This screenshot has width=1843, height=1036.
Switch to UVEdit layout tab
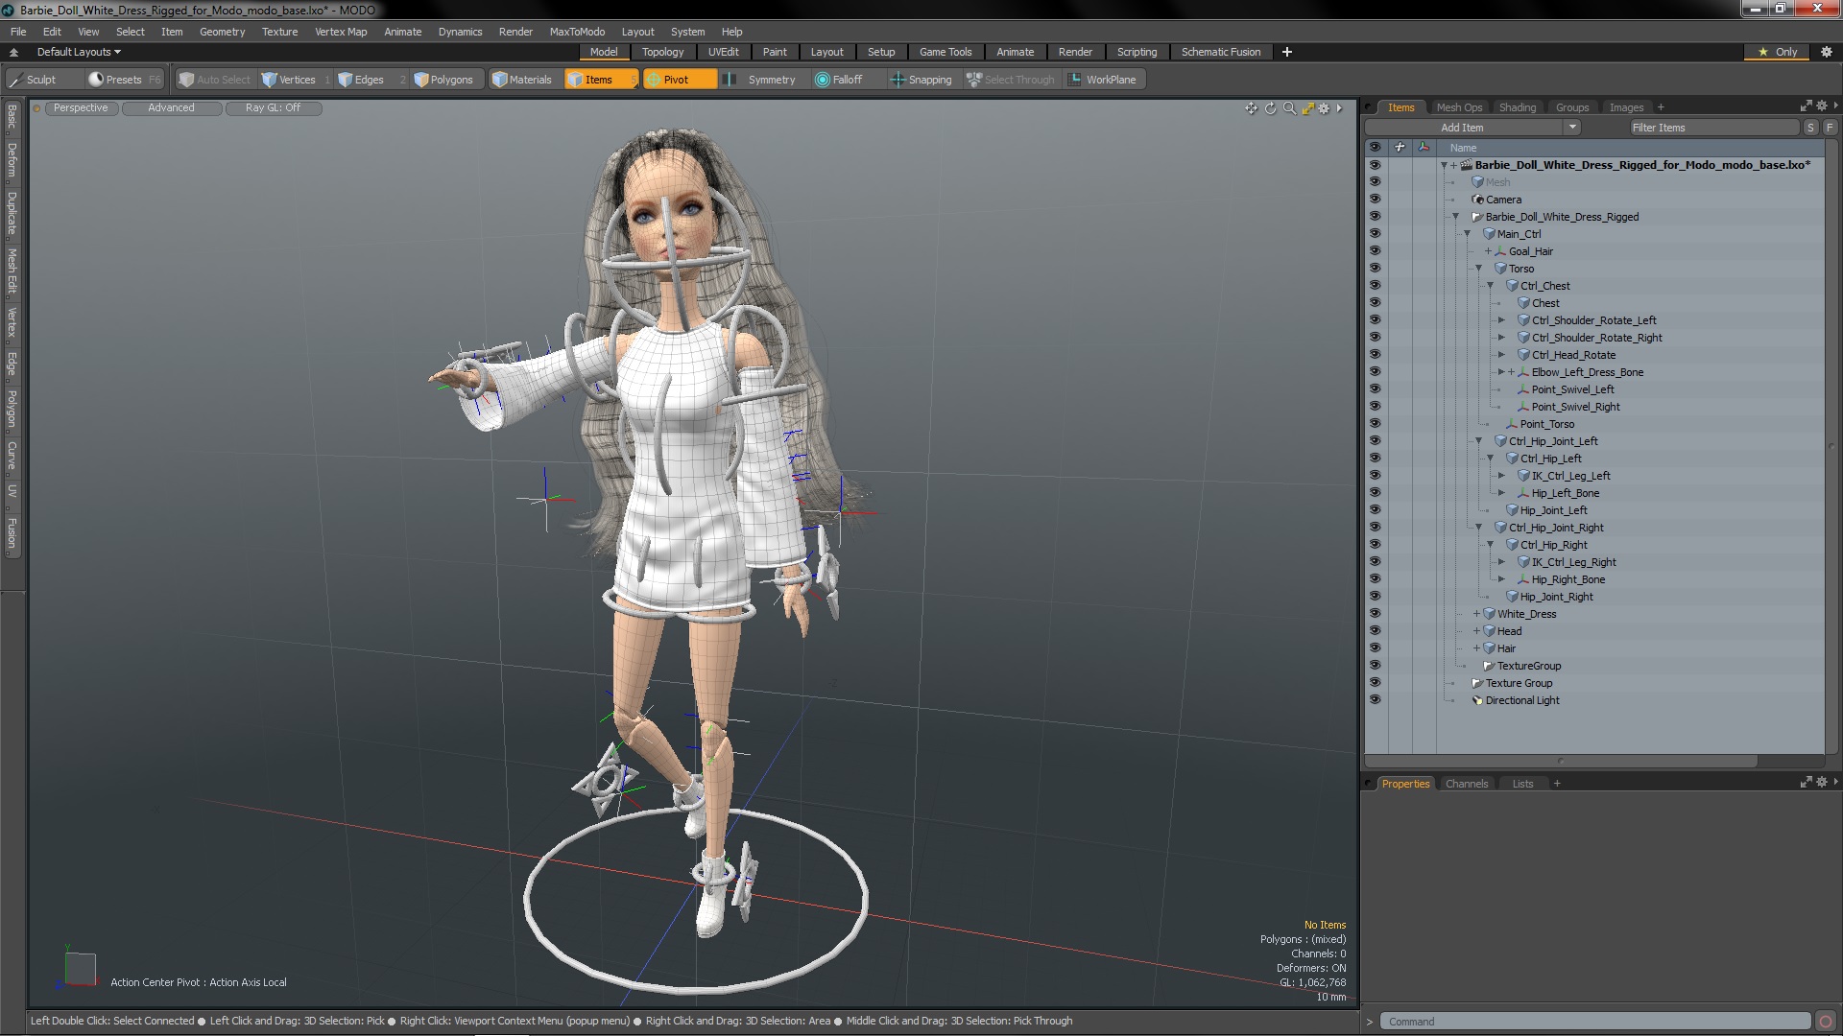723,52
